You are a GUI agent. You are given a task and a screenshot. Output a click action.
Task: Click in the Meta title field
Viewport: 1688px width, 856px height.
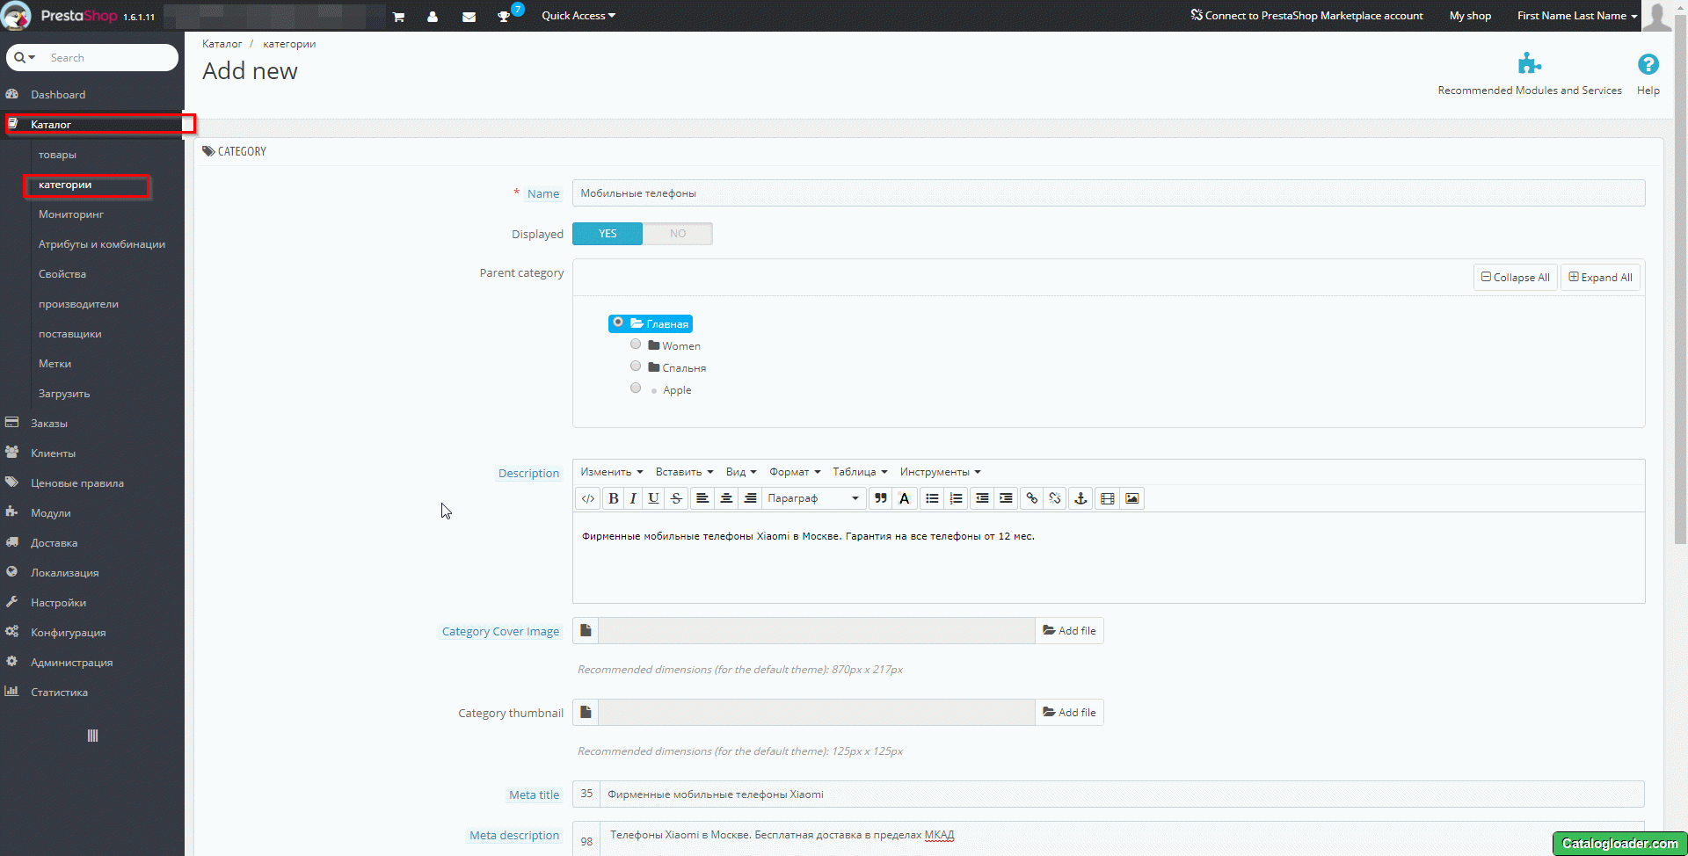tap(1122, 794)
